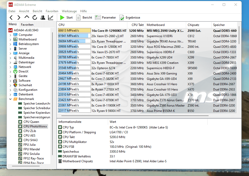
Task: Select the 68613 MPixel/s result bar
Action: [74, 31]
